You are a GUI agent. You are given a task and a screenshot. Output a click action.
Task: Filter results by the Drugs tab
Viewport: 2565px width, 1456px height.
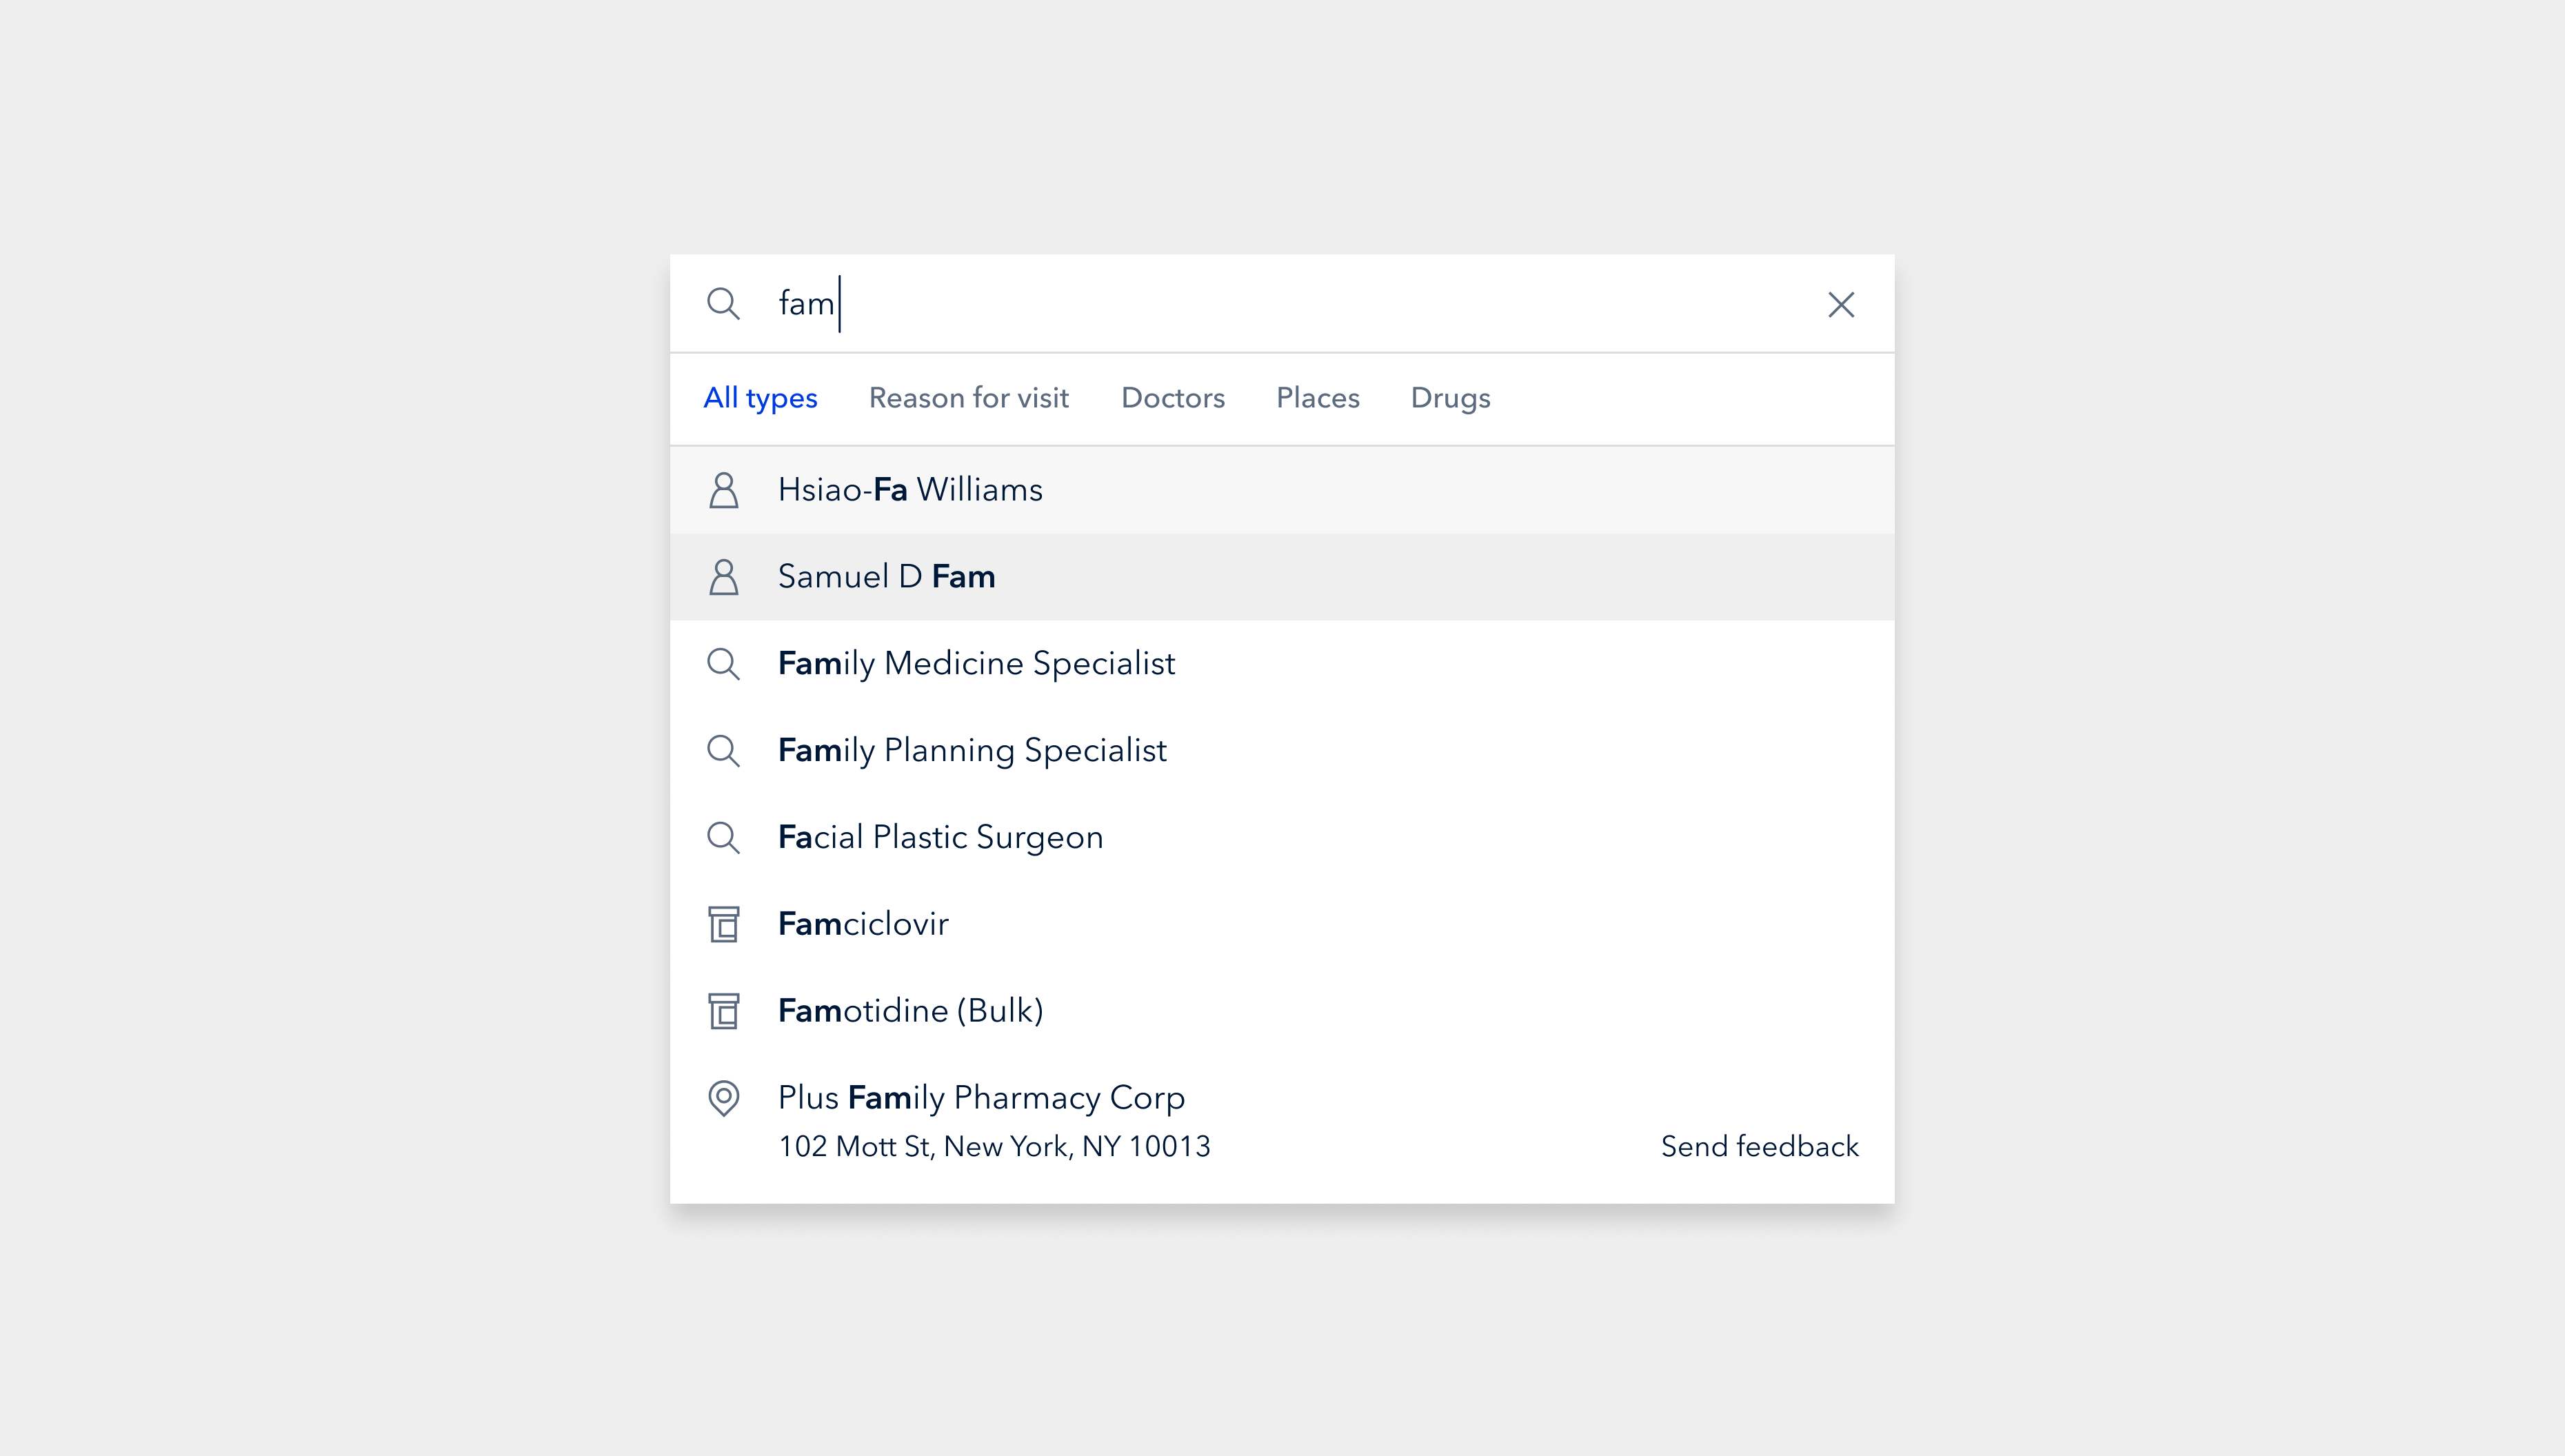click(x=1450, y=398)
